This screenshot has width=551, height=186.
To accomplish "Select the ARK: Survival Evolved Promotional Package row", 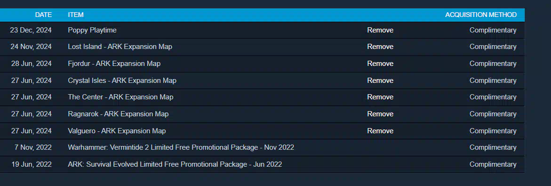I will pos(262,164).
